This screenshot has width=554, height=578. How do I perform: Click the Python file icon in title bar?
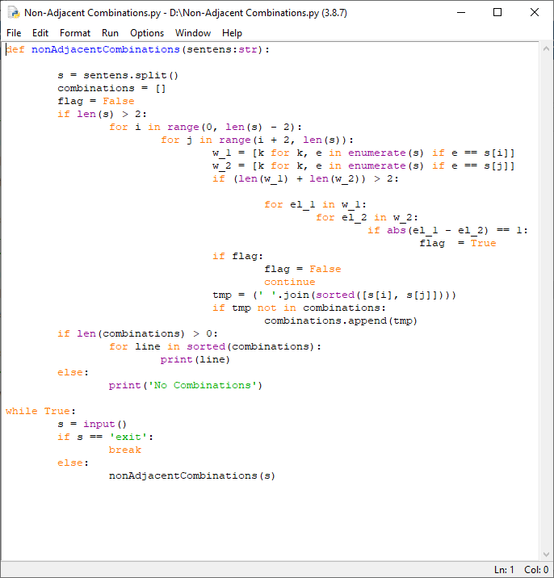point(13,13)
